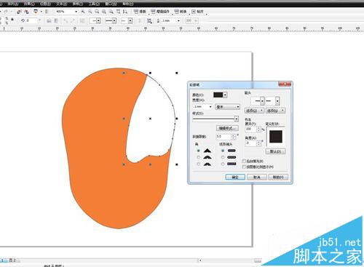This screenshot has width=364, height=267.
Task: Open the 表格 (Table) menu
Action: [78, 4]
